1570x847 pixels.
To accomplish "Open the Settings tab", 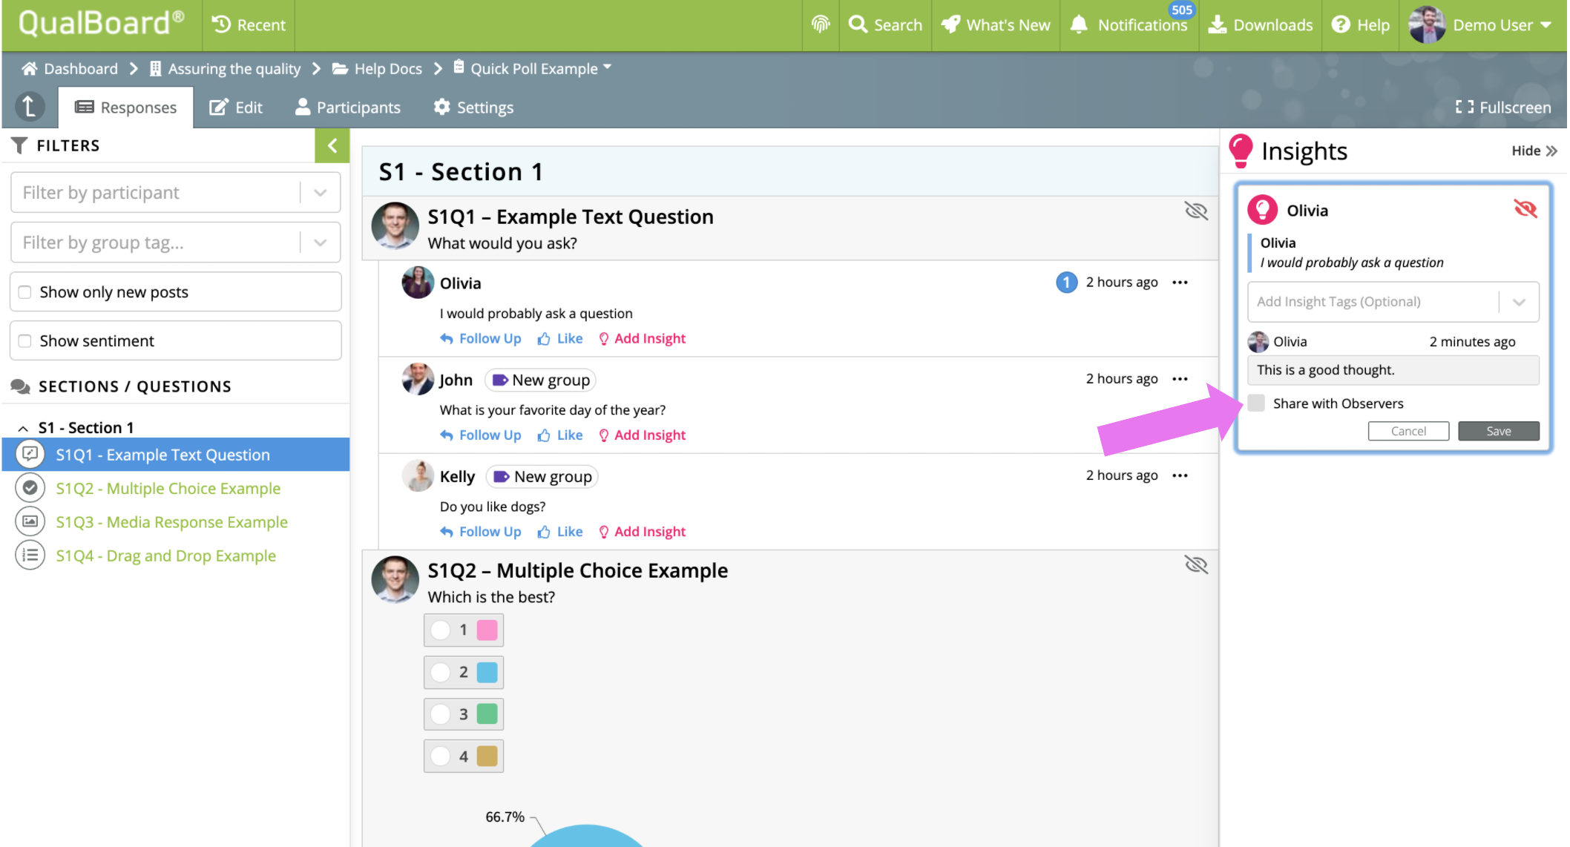I will click(x=473, y=108).
